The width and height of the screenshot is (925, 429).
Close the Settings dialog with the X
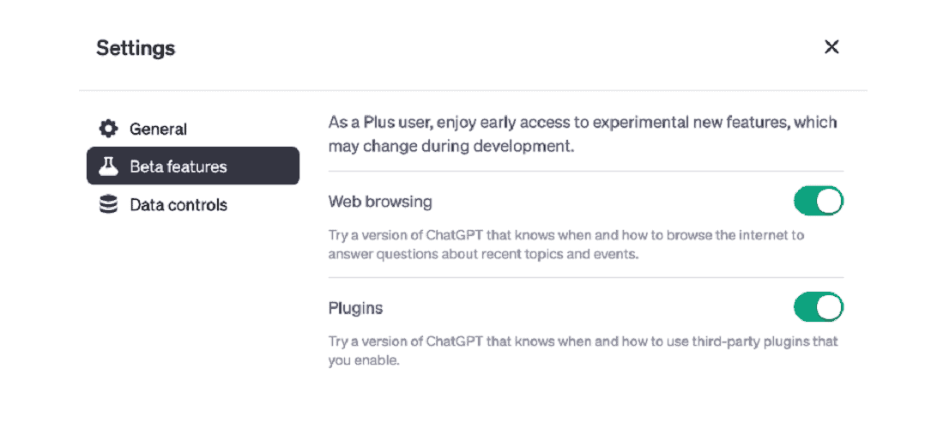tap(831, 47)
